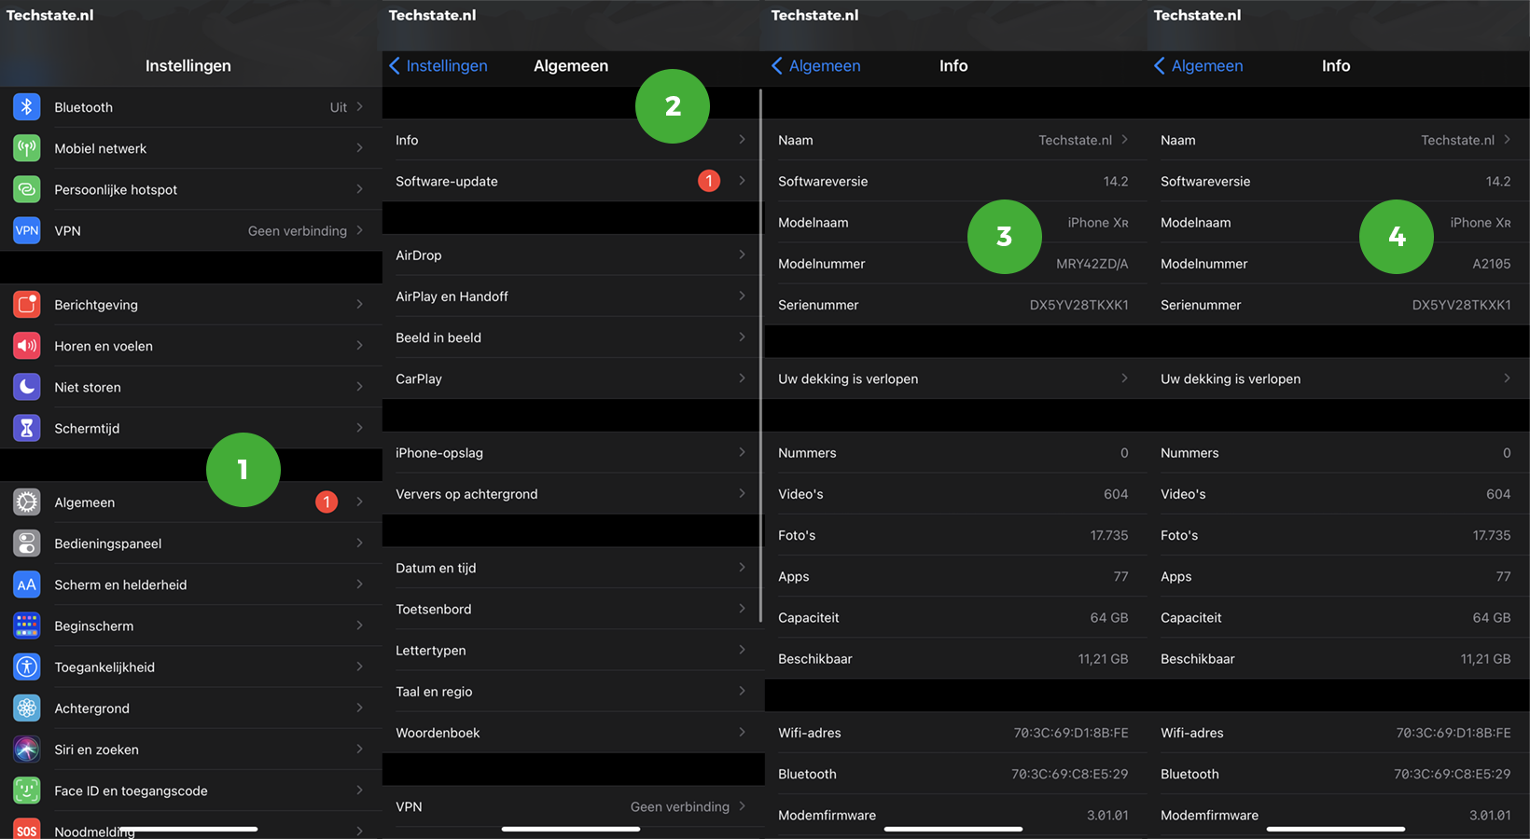1530x839 pixels.
Task: Tap Apps 77 row in third panel
Action: tap(955, 576)
